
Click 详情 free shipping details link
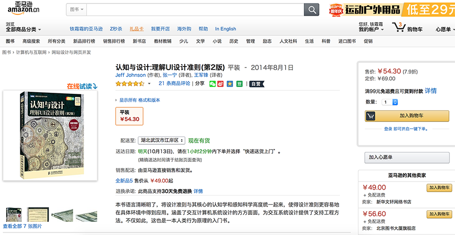(431, 91)
